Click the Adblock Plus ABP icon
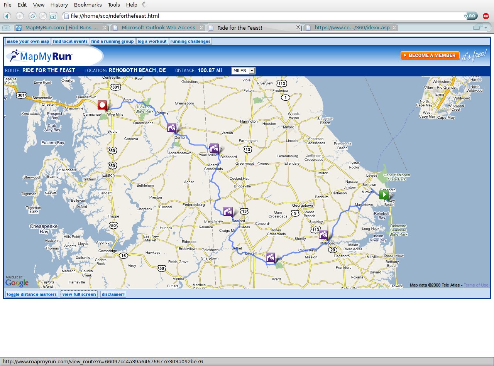Image resolution: width=494 pixels, height=366 pixels. [x=486, y=16]
